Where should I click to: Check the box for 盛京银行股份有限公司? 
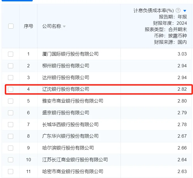click(x=11, y=113)
